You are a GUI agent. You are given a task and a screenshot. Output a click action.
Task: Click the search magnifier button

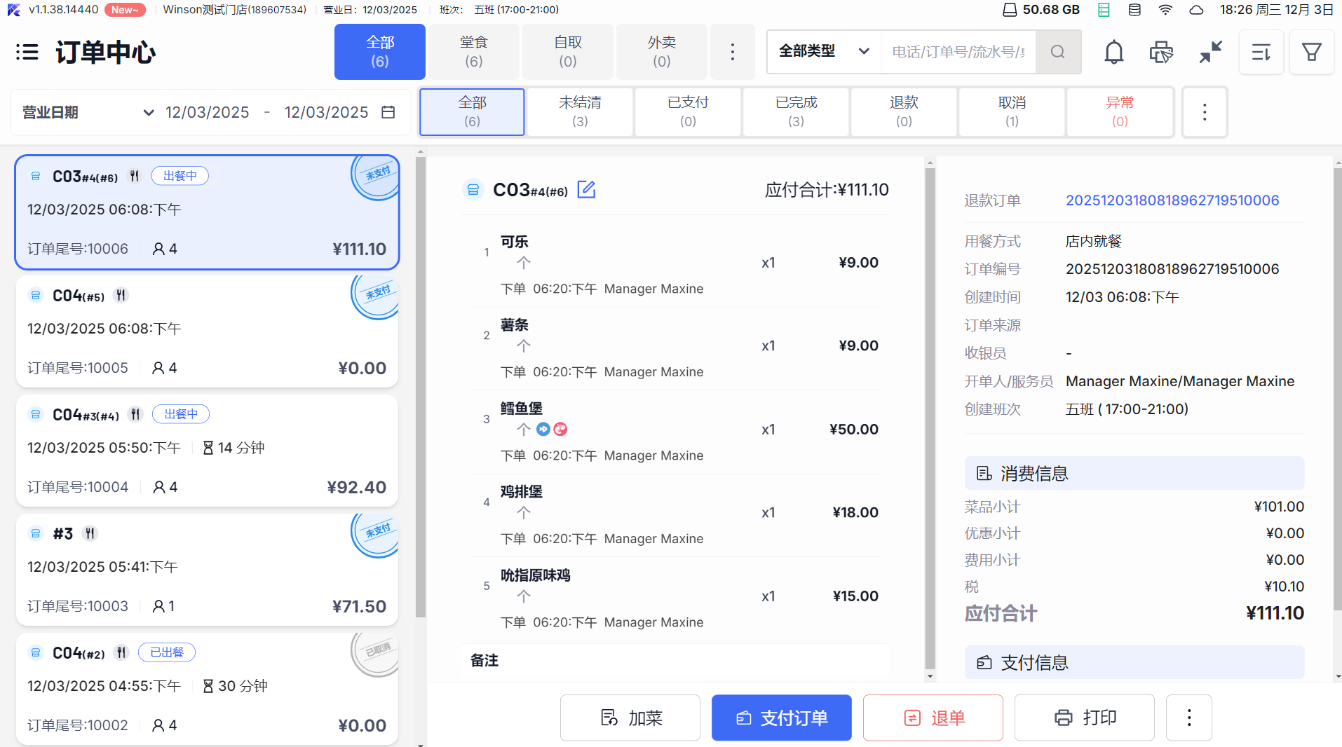point(1058,52)
